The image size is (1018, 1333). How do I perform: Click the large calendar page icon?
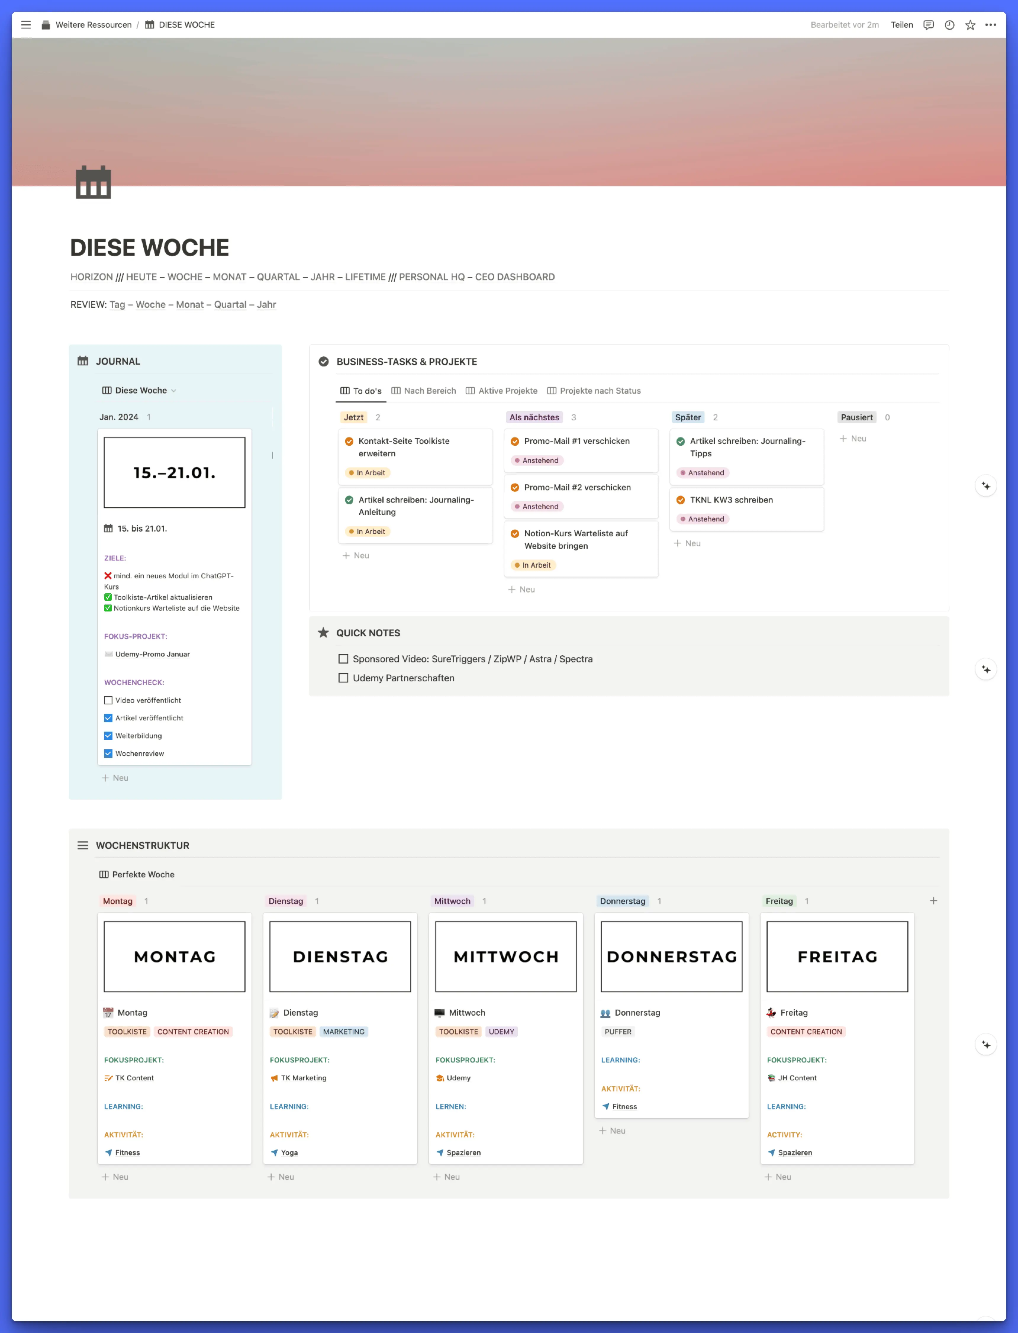(93, 182)
